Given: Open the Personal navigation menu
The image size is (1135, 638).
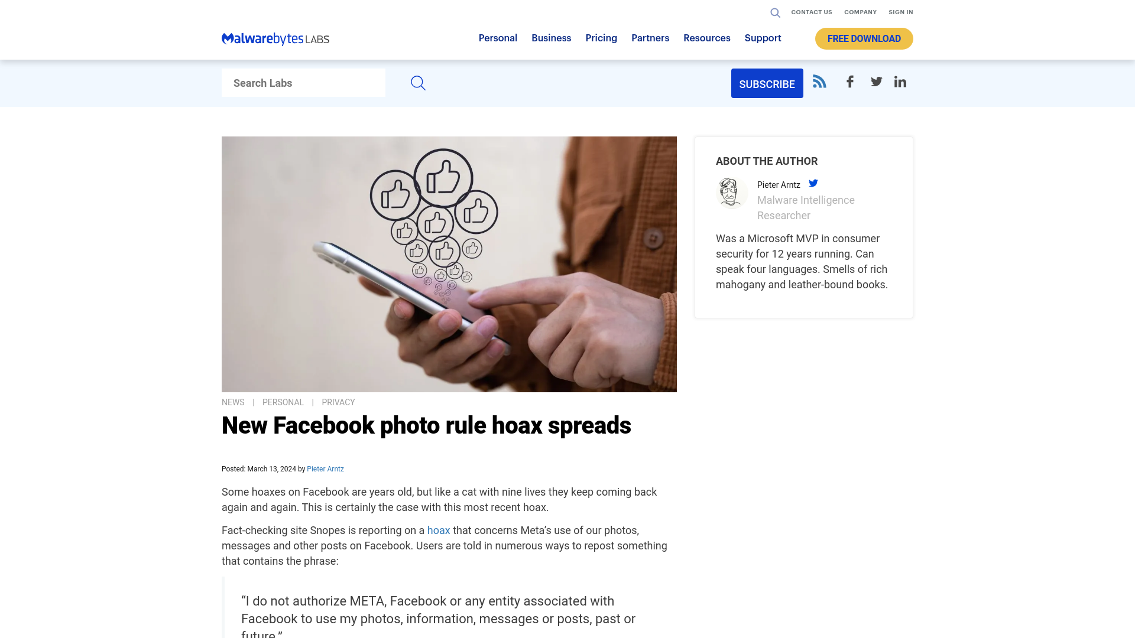Looking at the screenshot, I should tap(497, 38).
